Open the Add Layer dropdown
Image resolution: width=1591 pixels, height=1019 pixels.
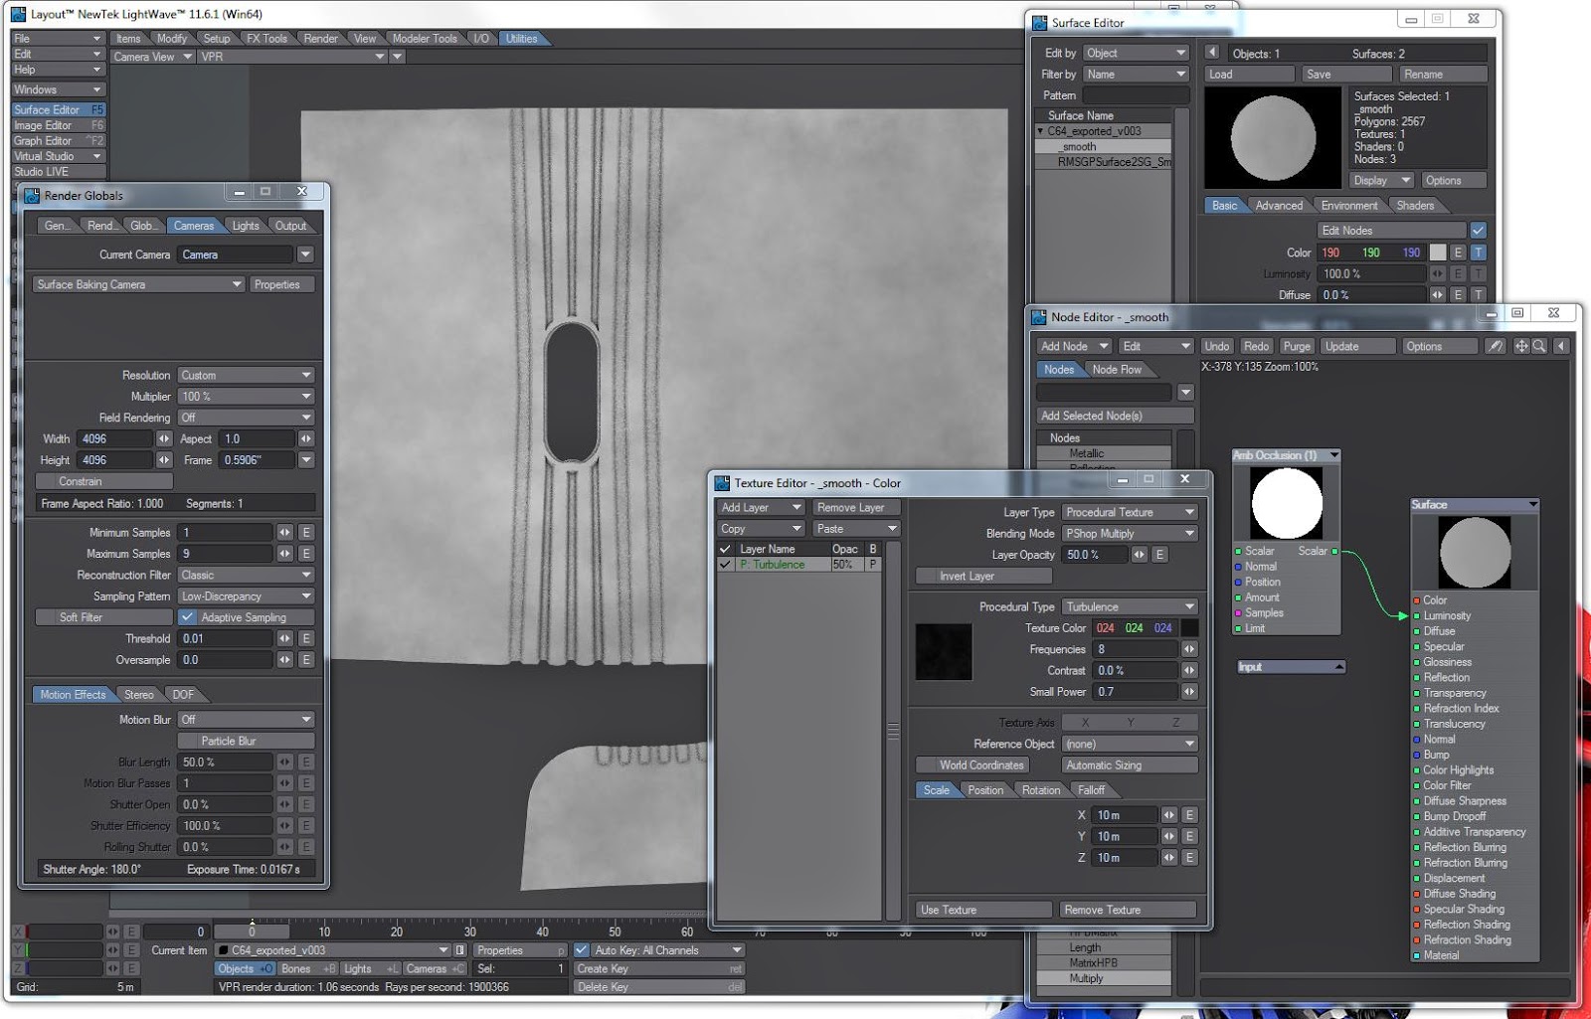761,508
